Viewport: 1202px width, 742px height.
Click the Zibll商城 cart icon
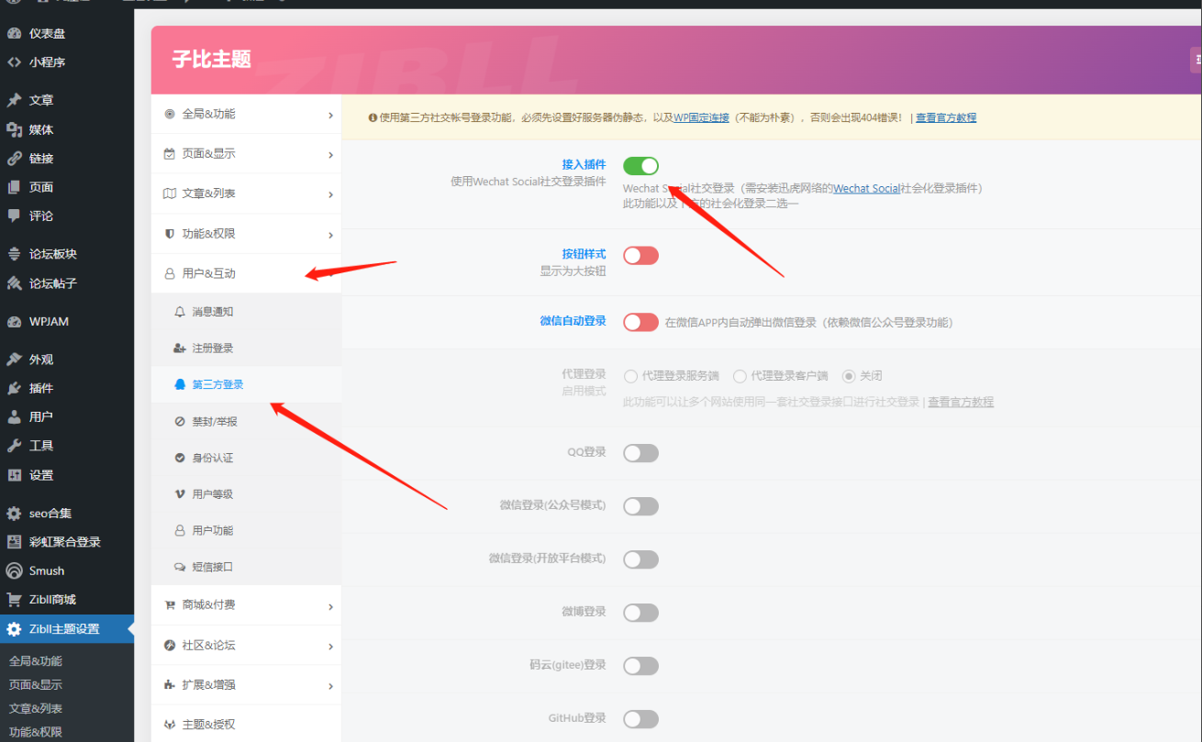pos(14,600)
